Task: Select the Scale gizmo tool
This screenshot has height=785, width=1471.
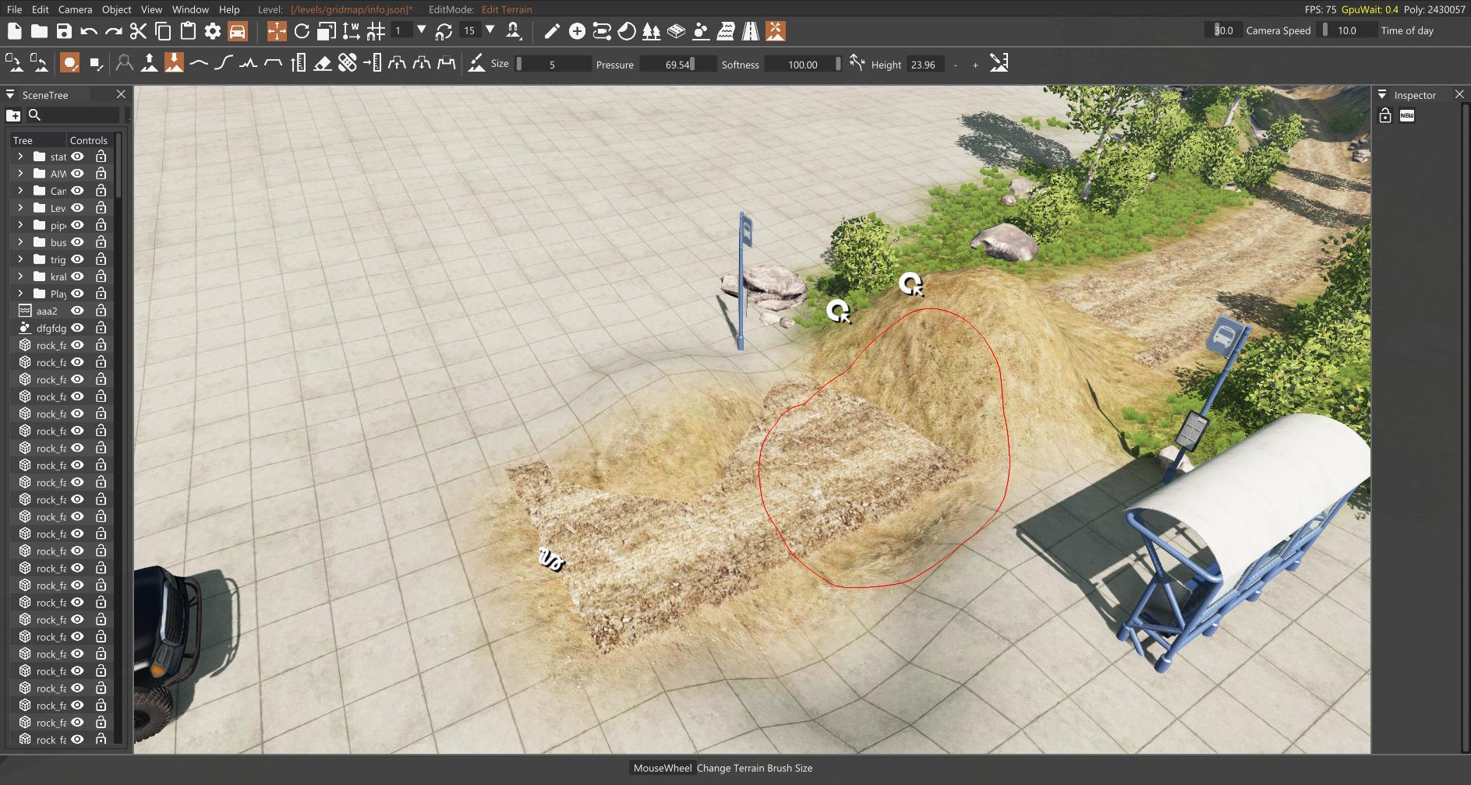Action: (x=327, y=31)
